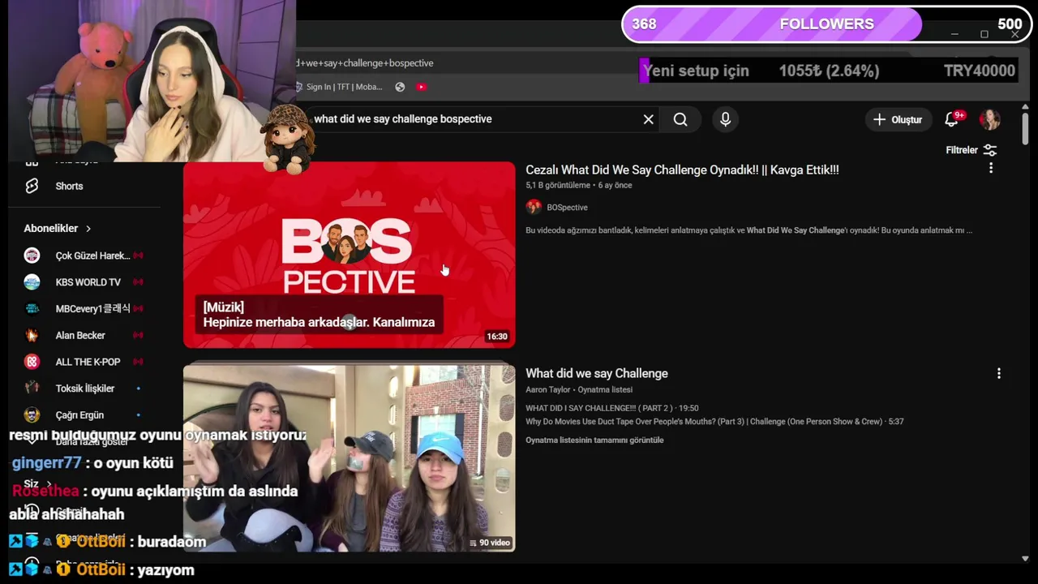
Task: Play the BOSpective video thumbnail
Action: click(349, 255)
